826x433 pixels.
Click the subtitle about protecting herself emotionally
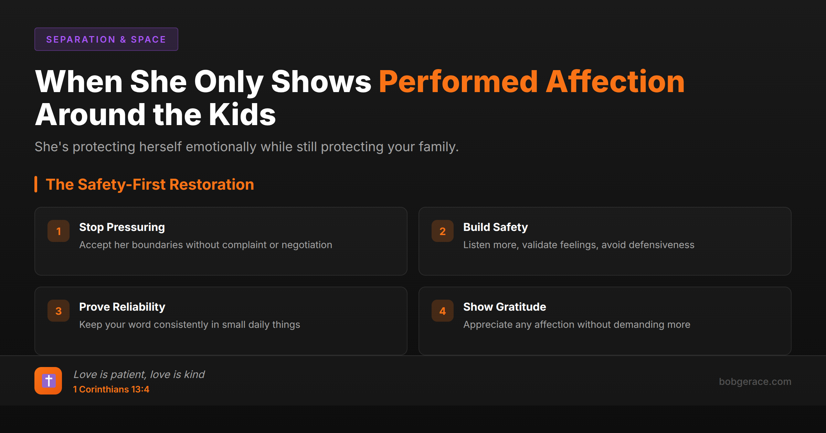click(246, 147)
